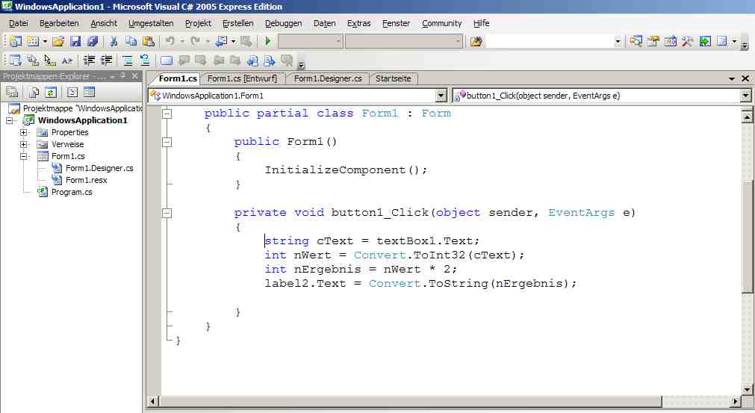Click the Find in Files icon

476,41
